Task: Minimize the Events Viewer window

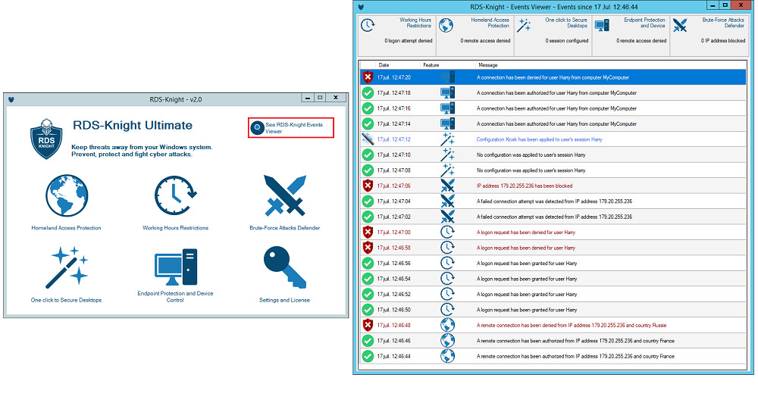Action: point(713,6)
